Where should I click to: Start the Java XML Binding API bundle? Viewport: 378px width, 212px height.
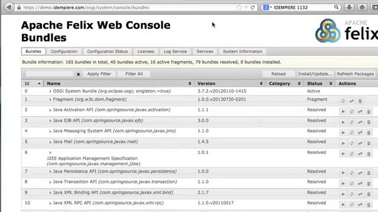click(x=343, y=194)
